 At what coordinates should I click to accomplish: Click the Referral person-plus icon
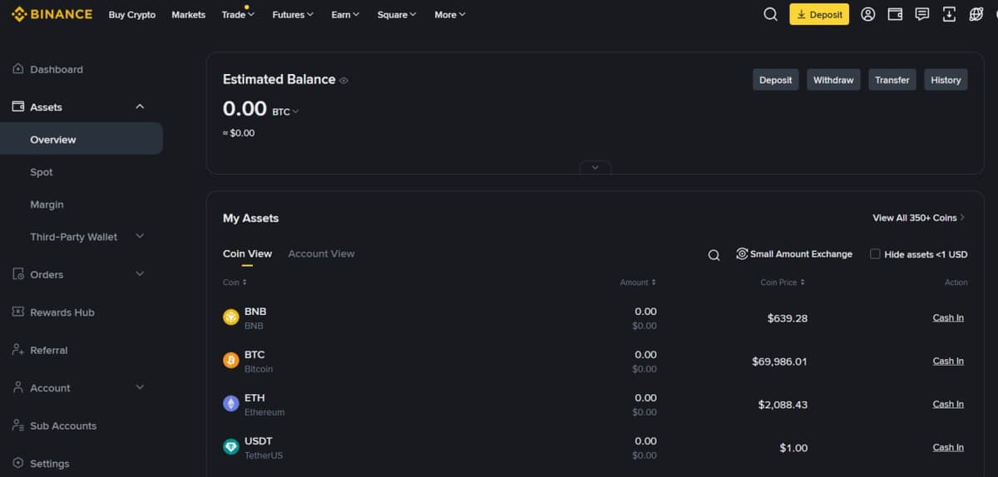coord(18,350)
